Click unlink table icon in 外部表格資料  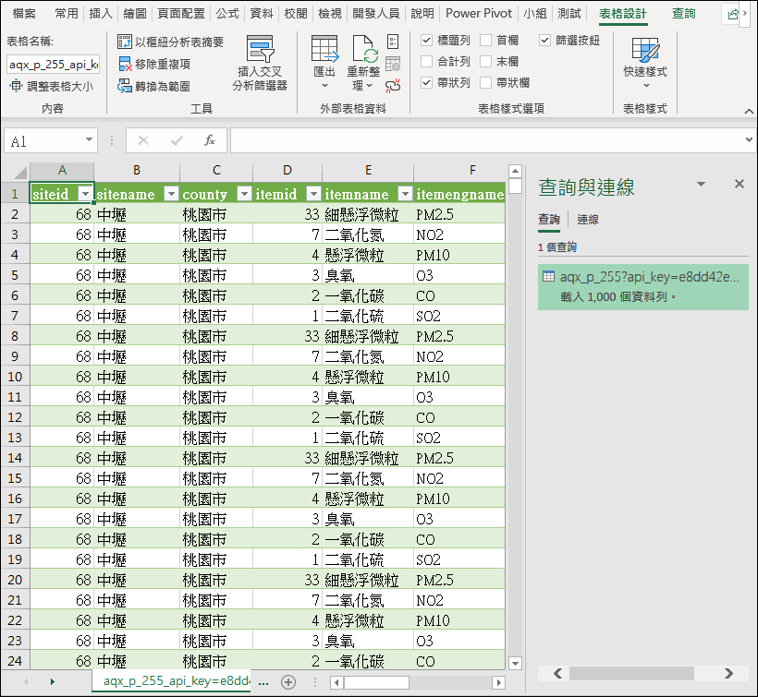tap(393, 86)
